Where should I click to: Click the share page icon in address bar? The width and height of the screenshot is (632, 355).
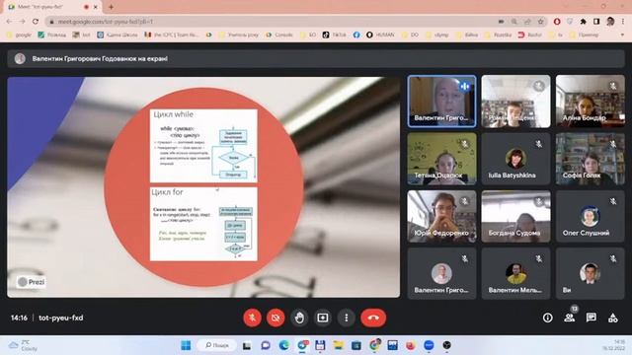[x=527, y=22]
